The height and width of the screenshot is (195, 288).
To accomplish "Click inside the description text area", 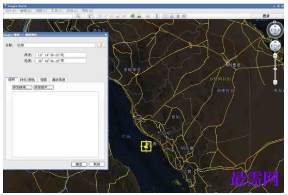I will [x=55, y=124].
